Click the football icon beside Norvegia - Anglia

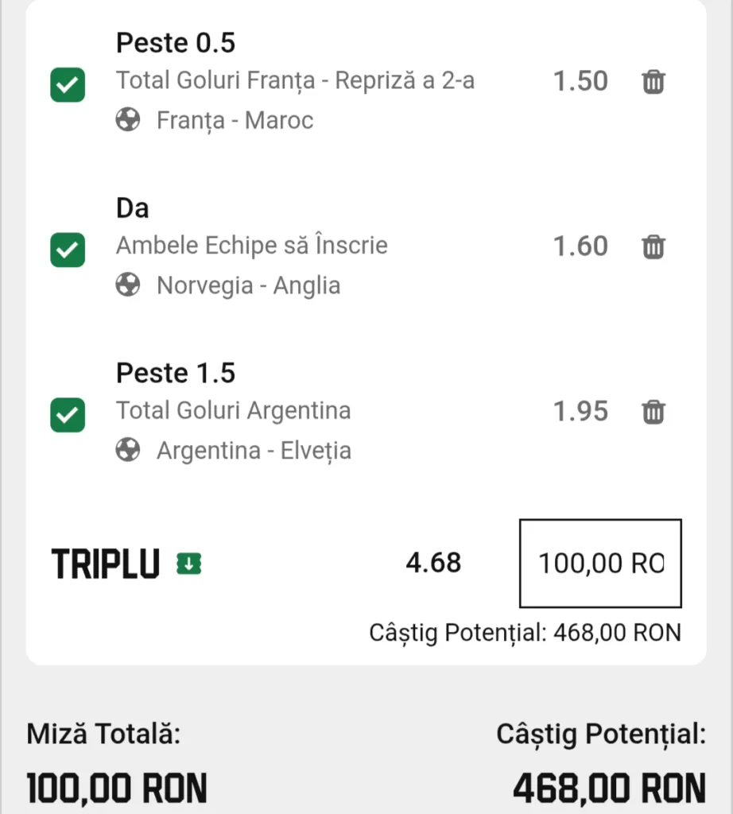click(x=128, y=285)
